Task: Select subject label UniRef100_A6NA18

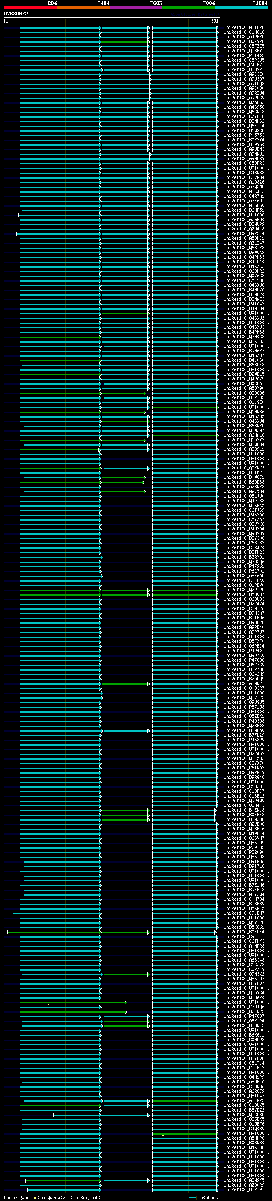Action: pyautogui.click(x=244, y=435)
